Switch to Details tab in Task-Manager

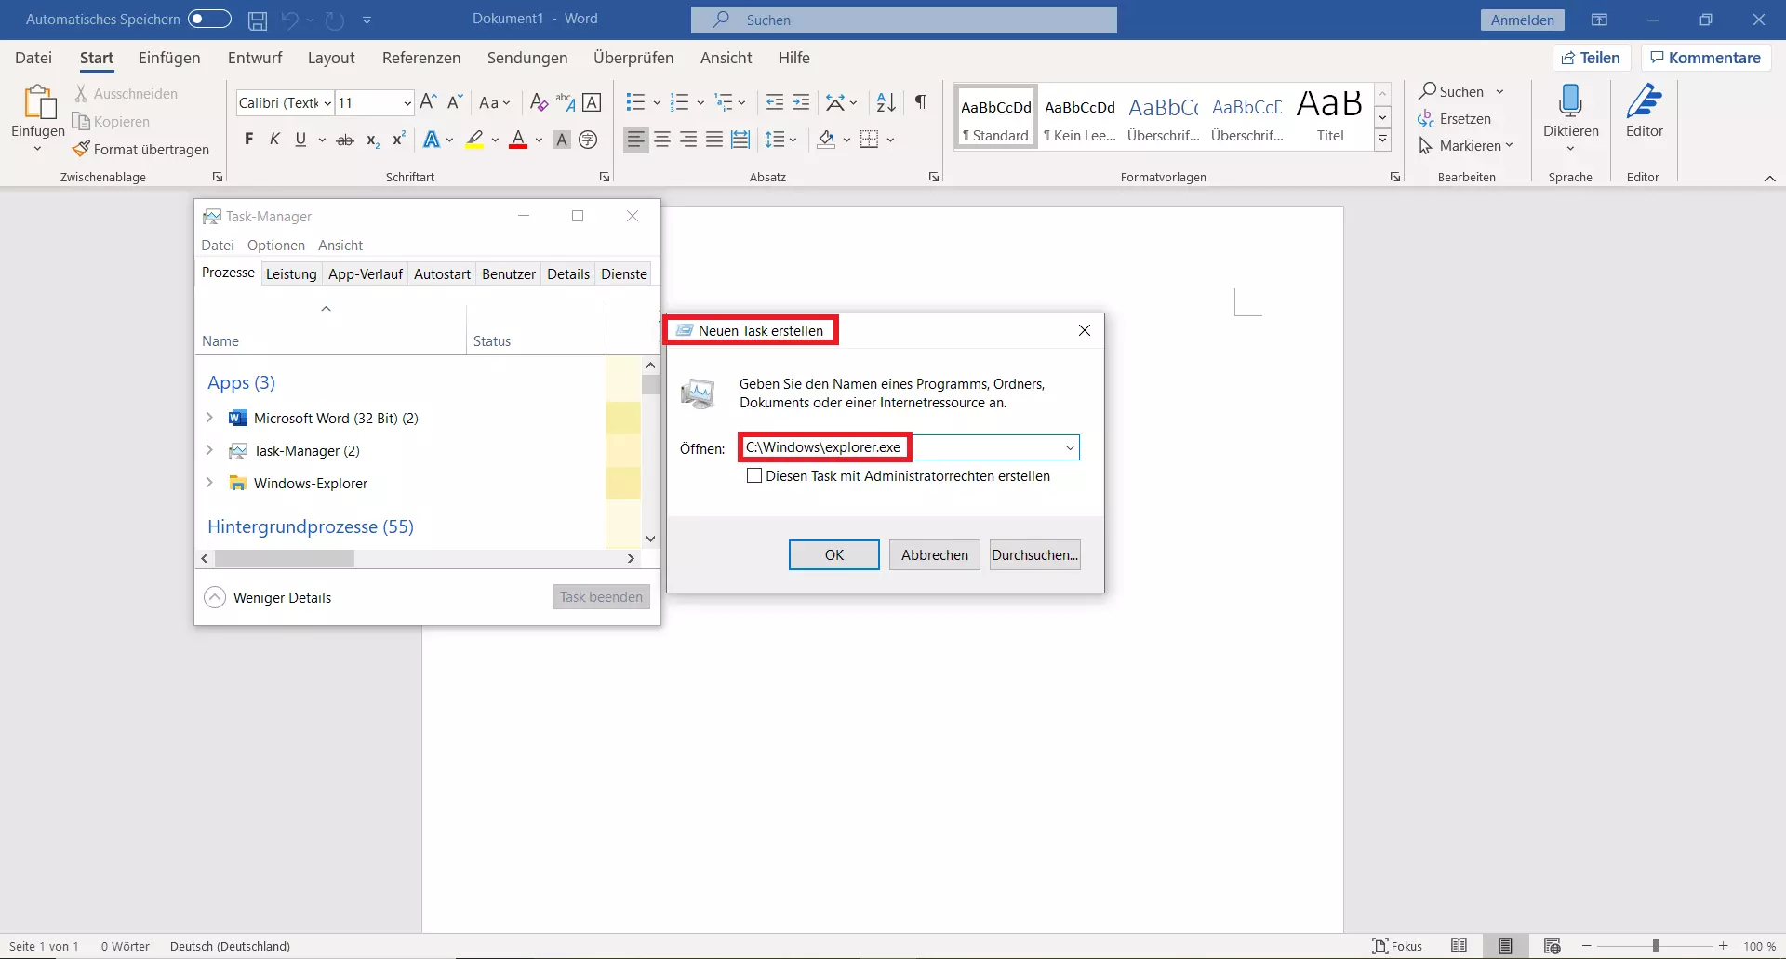click(x=568, y=273)
